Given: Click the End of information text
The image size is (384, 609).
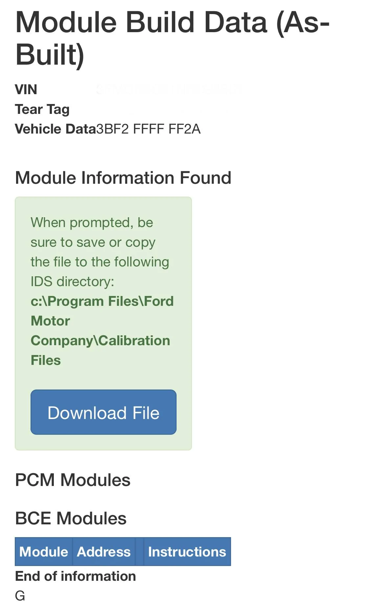Looking at the screenshot, I should click(x=75, y=576).
